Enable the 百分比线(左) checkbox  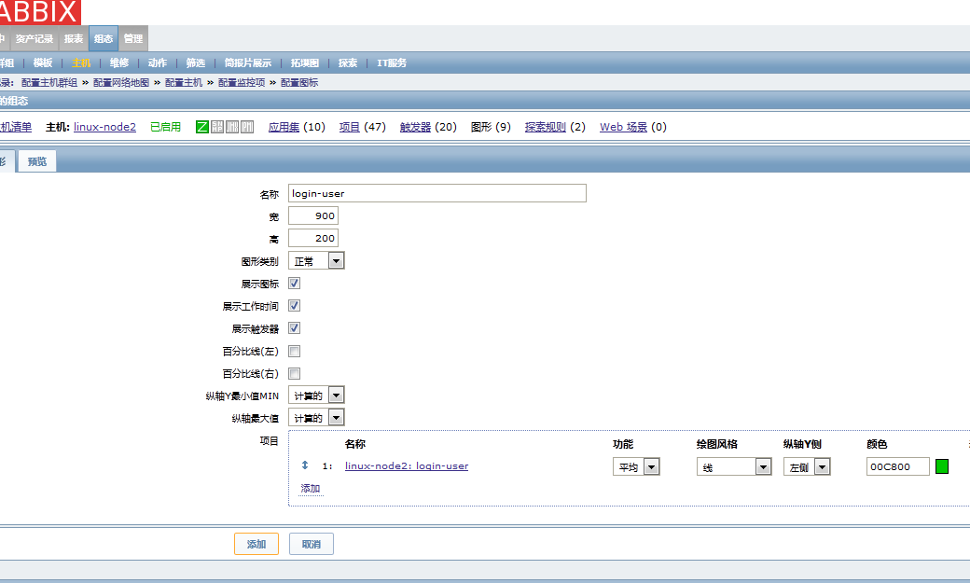coord(295,352)
